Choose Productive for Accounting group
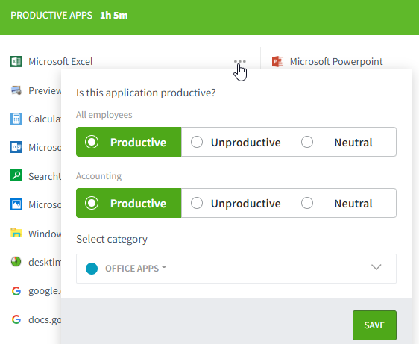This screenshot has width=419, height=344. (129, 203)
